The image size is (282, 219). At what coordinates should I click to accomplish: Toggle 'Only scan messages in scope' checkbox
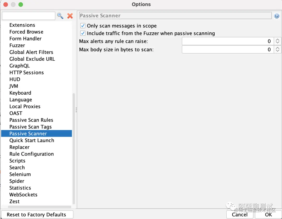[x=83, y=26]
